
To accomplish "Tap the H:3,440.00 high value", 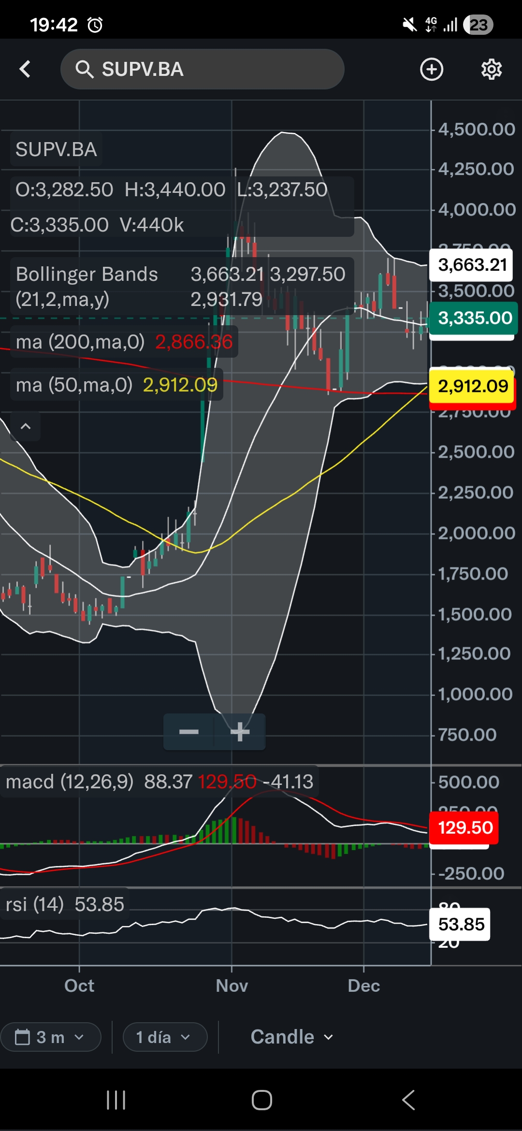I will pyautogui.click(x=175, y=189).
